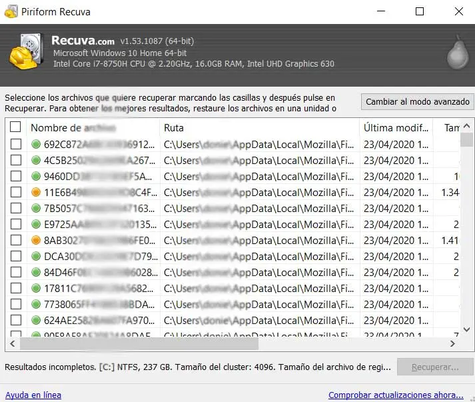Image resolution: width=475 pixels, height=402 pixels.
Task: Click orange status dot of 11E6B49
Action: pos(36,192)
